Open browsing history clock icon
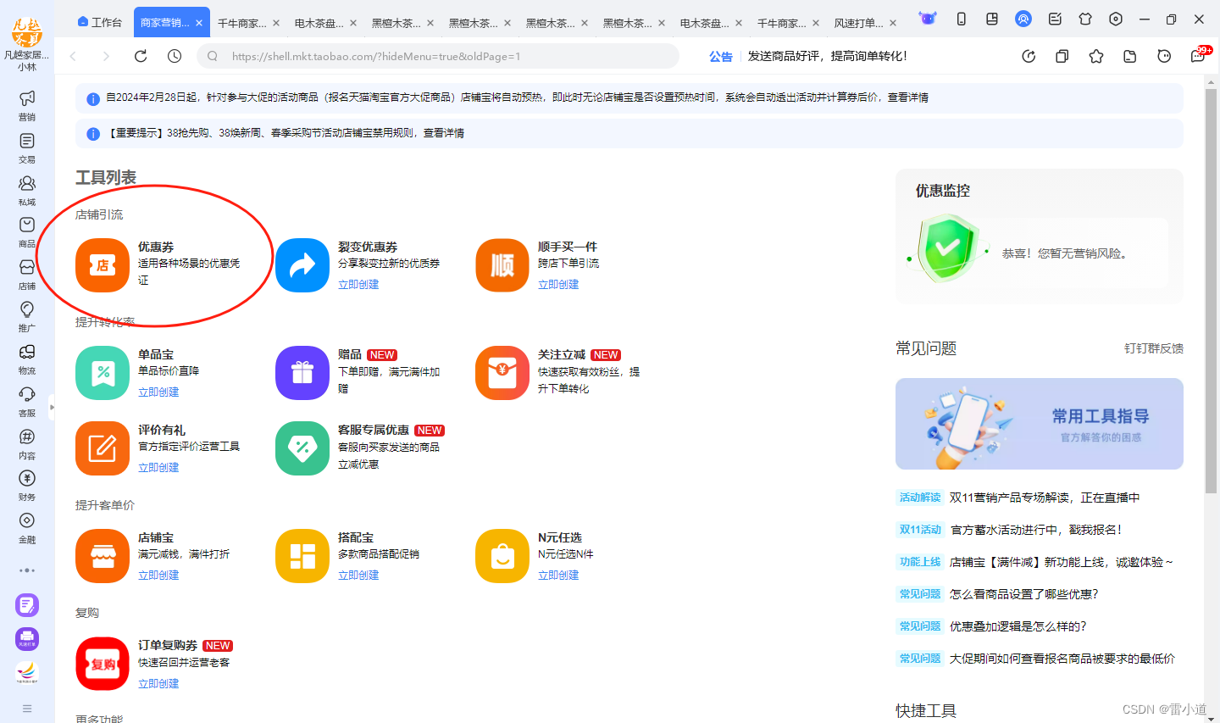The height and width of the screenshot is (723, 1220). click(175, 56)
